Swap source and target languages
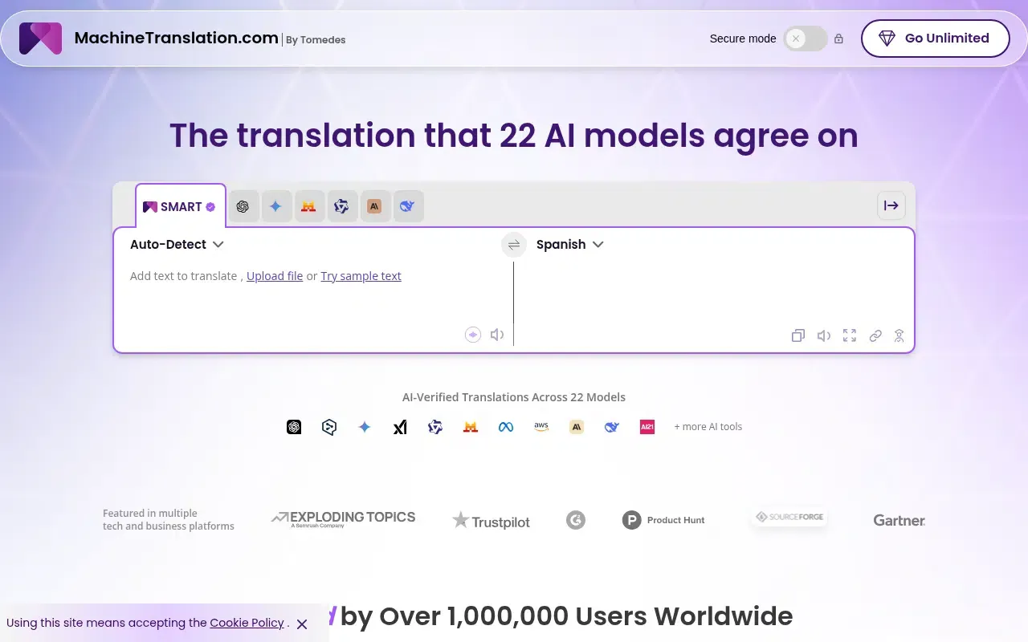Image resolution: width=1028 pixels, height=642 pixels. [x=514, y=245]
